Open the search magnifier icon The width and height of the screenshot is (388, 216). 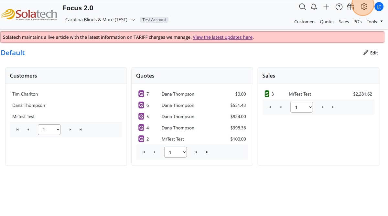[302, 7]
